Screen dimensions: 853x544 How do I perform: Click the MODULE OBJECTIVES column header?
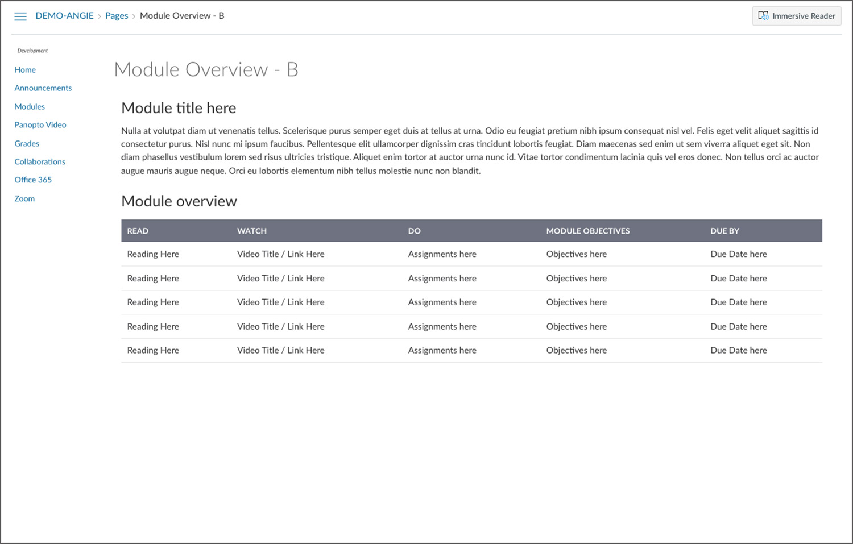pyautogui.click(x=588, y=231)
